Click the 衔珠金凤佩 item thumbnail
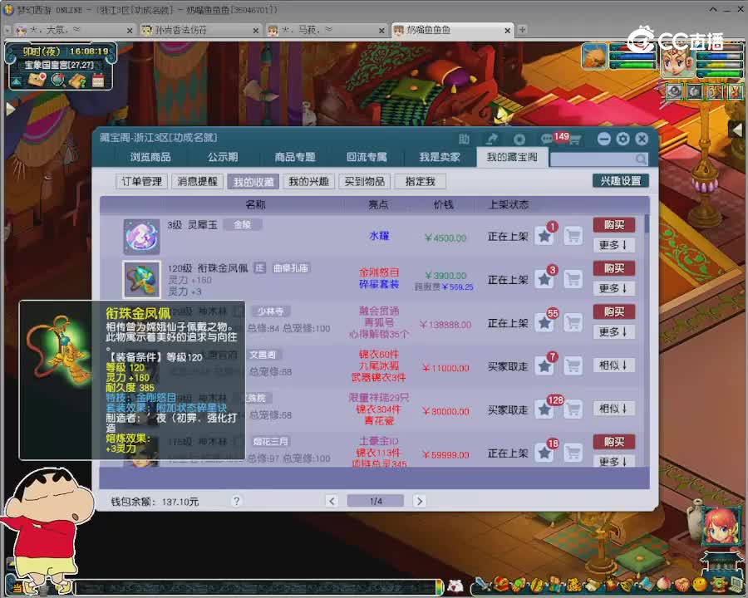 point(141,279)
